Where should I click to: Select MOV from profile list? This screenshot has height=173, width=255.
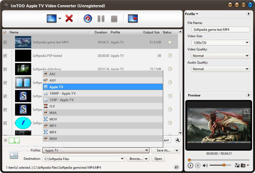[103, 119]
